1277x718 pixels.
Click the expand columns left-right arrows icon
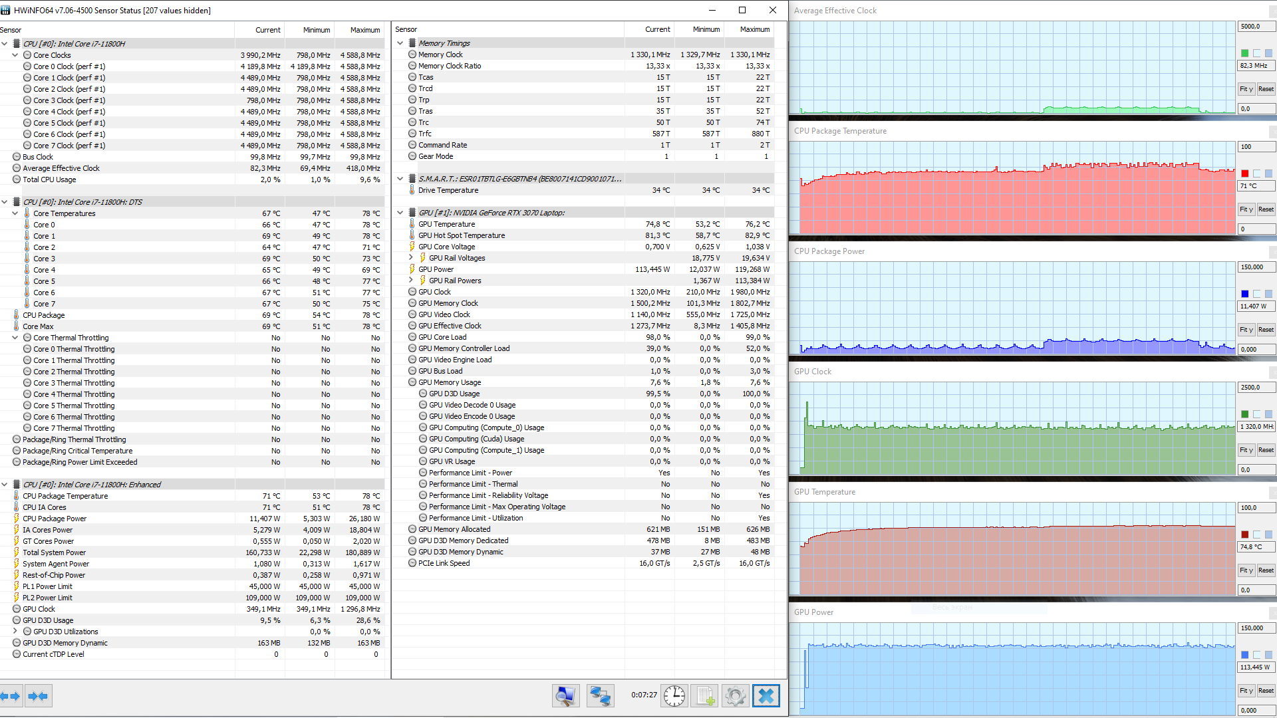click(x=11, y=696)
